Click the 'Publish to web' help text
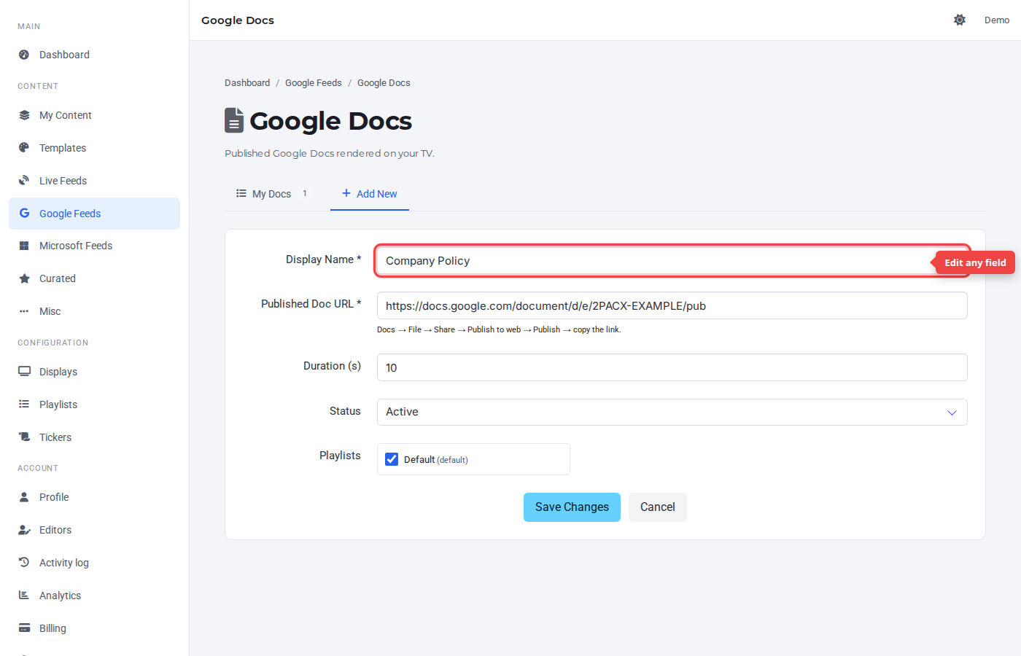Screen dimensions: 1021x656 494,329
